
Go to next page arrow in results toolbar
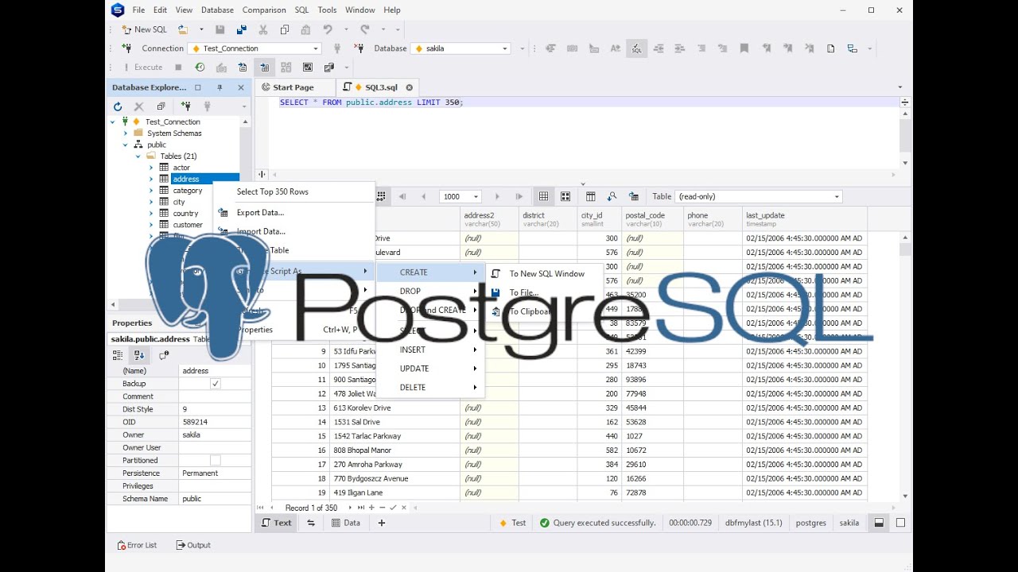click(x=497, y=196)
